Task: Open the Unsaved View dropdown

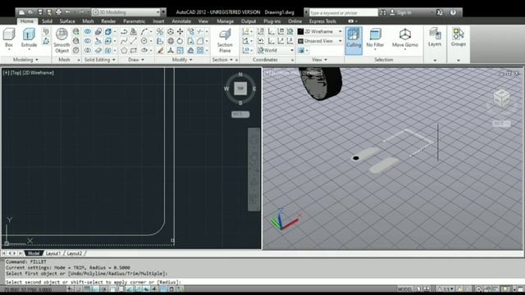Action: pyautogui.click(x=320, y=41)
